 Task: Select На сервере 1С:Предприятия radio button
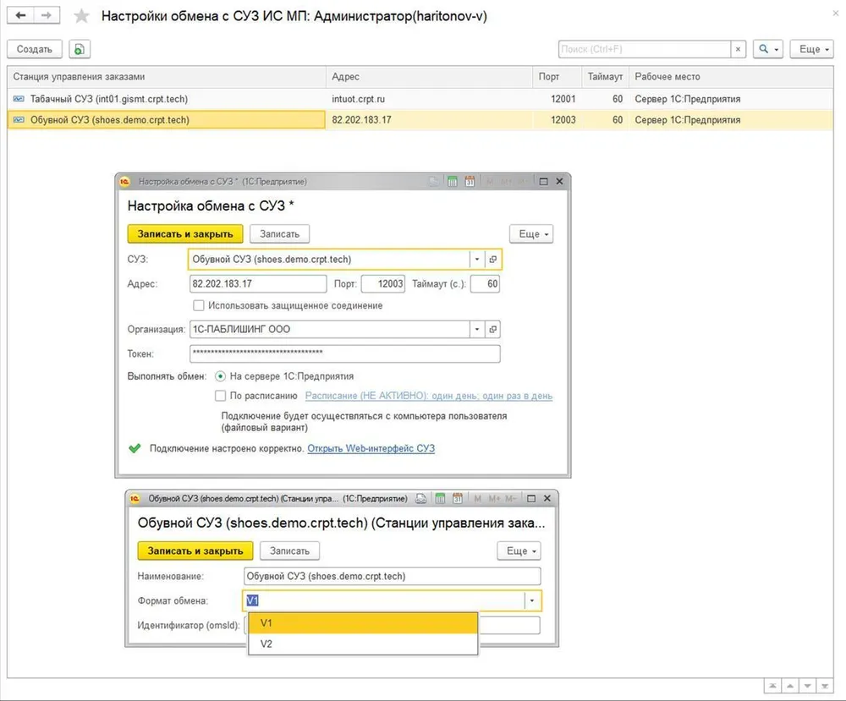point(220,376)
